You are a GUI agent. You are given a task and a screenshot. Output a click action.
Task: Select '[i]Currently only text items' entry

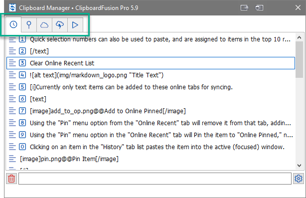151,87
